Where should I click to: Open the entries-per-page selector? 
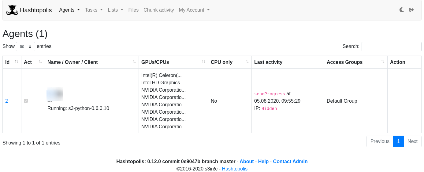(x=25, y=47)
